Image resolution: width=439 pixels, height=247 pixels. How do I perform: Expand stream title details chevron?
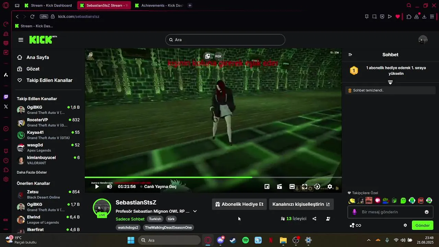[195, 211]
